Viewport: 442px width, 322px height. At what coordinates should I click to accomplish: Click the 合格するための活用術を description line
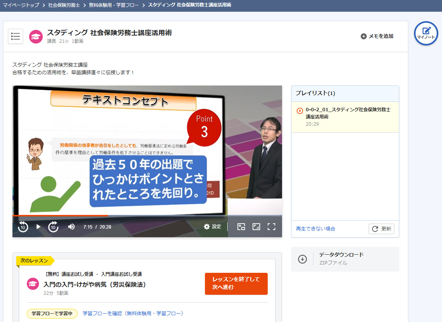tap(73, 73)
